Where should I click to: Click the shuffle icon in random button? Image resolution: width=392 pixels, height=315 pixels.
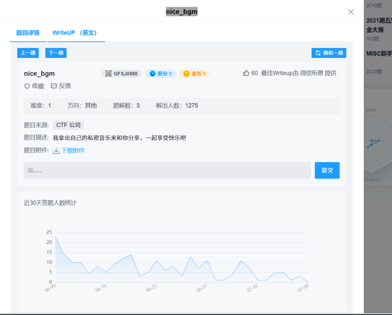tap(318, 53)
